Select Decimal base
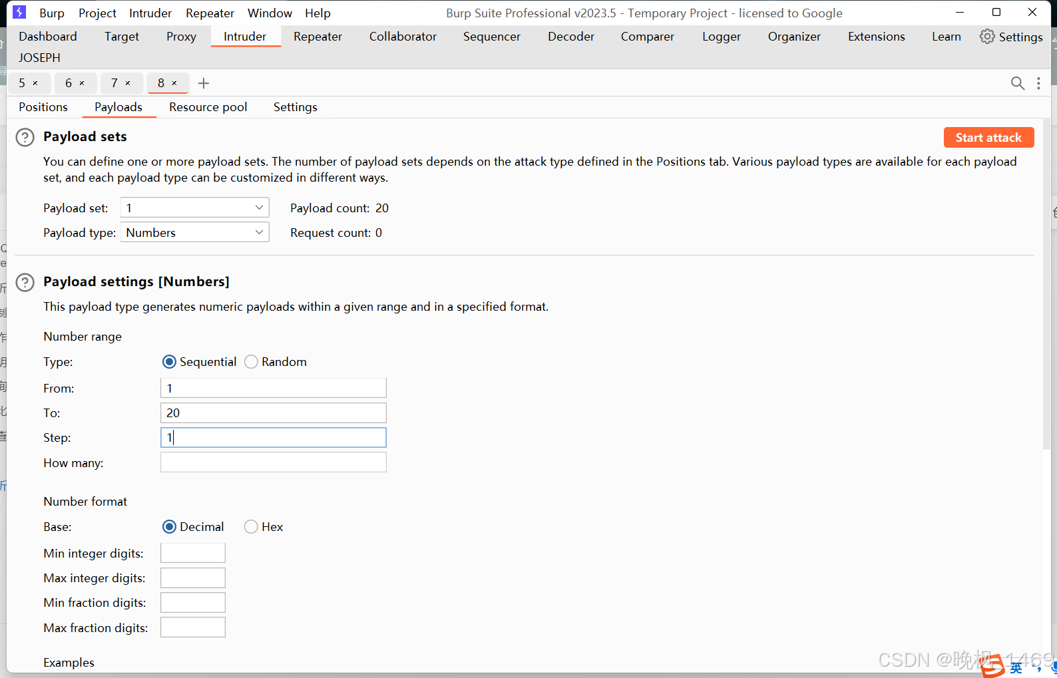This screenshot has height=678, width=1057. (x=169, y=526)
